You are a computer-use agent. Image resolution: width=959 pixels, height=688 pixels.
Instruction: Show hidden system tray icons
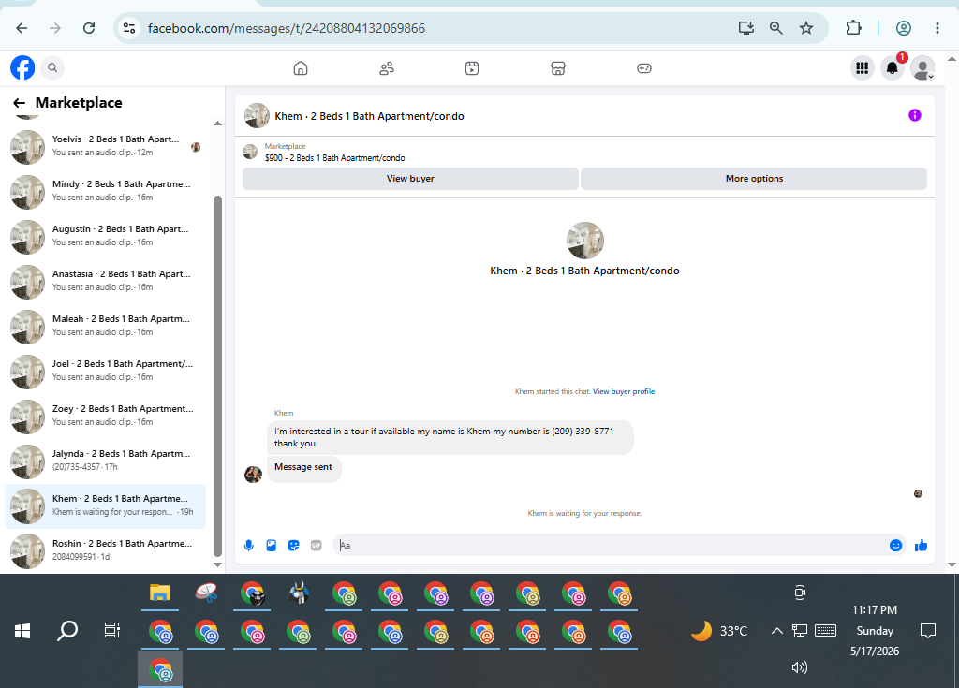[x=776, y=631]
